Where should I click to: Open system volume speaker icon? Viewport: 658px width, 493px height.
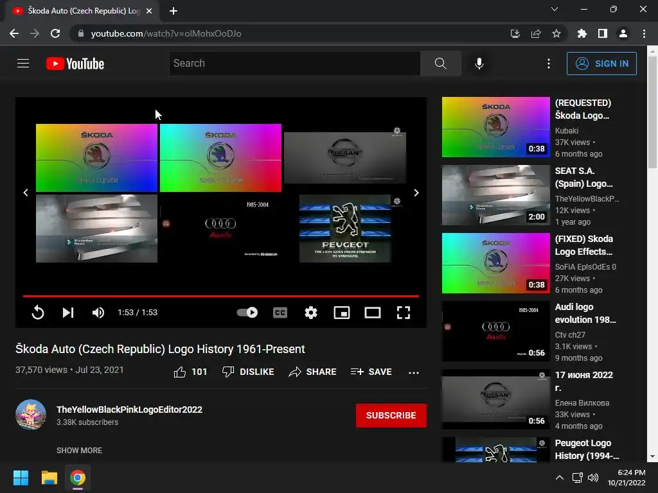(x=593, y=478)
